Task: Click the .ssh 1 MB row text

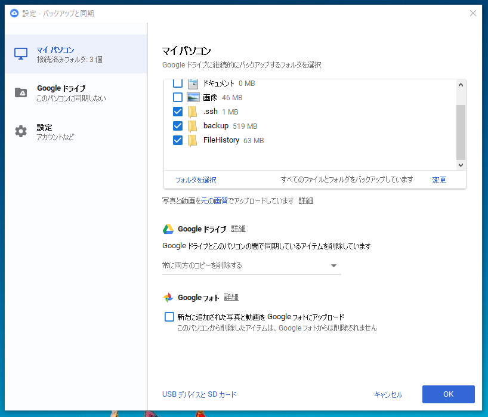Action: 221,112
